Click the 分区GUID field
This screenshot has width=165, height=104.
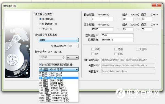pos(128,65)
